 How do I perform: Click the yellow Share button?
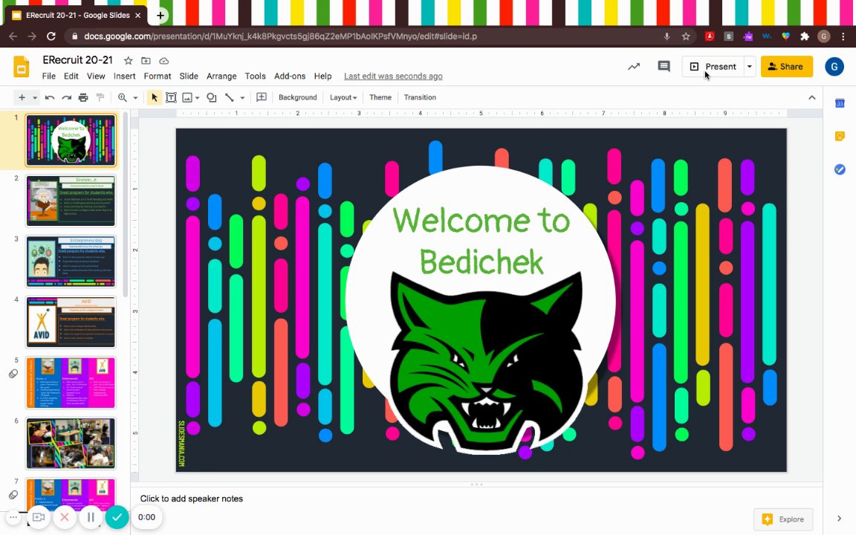[x=787, y=67]
